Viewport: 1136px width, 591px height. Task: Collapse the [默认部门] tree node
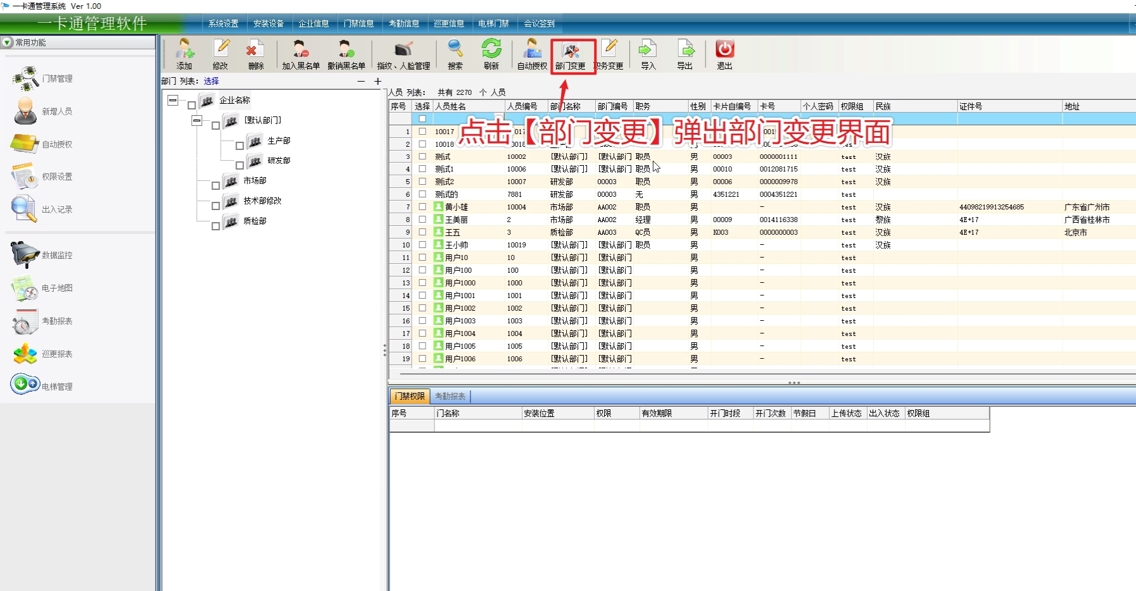pyautogui.click(x=197, y=120)
